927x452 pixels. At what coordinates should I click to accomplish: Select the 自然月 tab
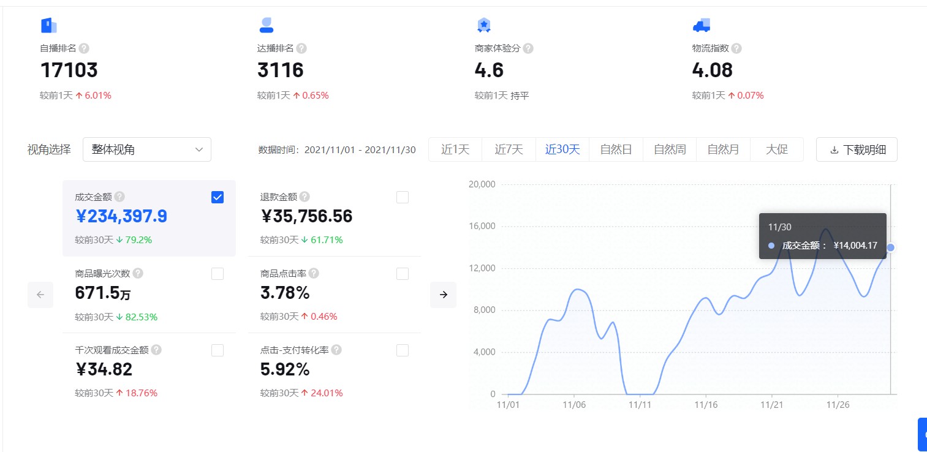(x=723, y=149)
